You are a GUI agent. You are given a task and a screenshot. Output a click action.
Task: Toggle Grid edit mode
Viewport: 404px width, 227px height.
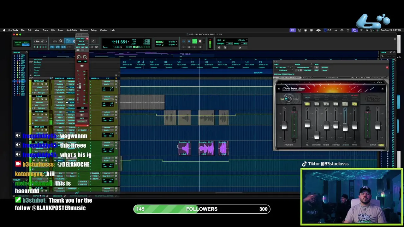[25, 45]
